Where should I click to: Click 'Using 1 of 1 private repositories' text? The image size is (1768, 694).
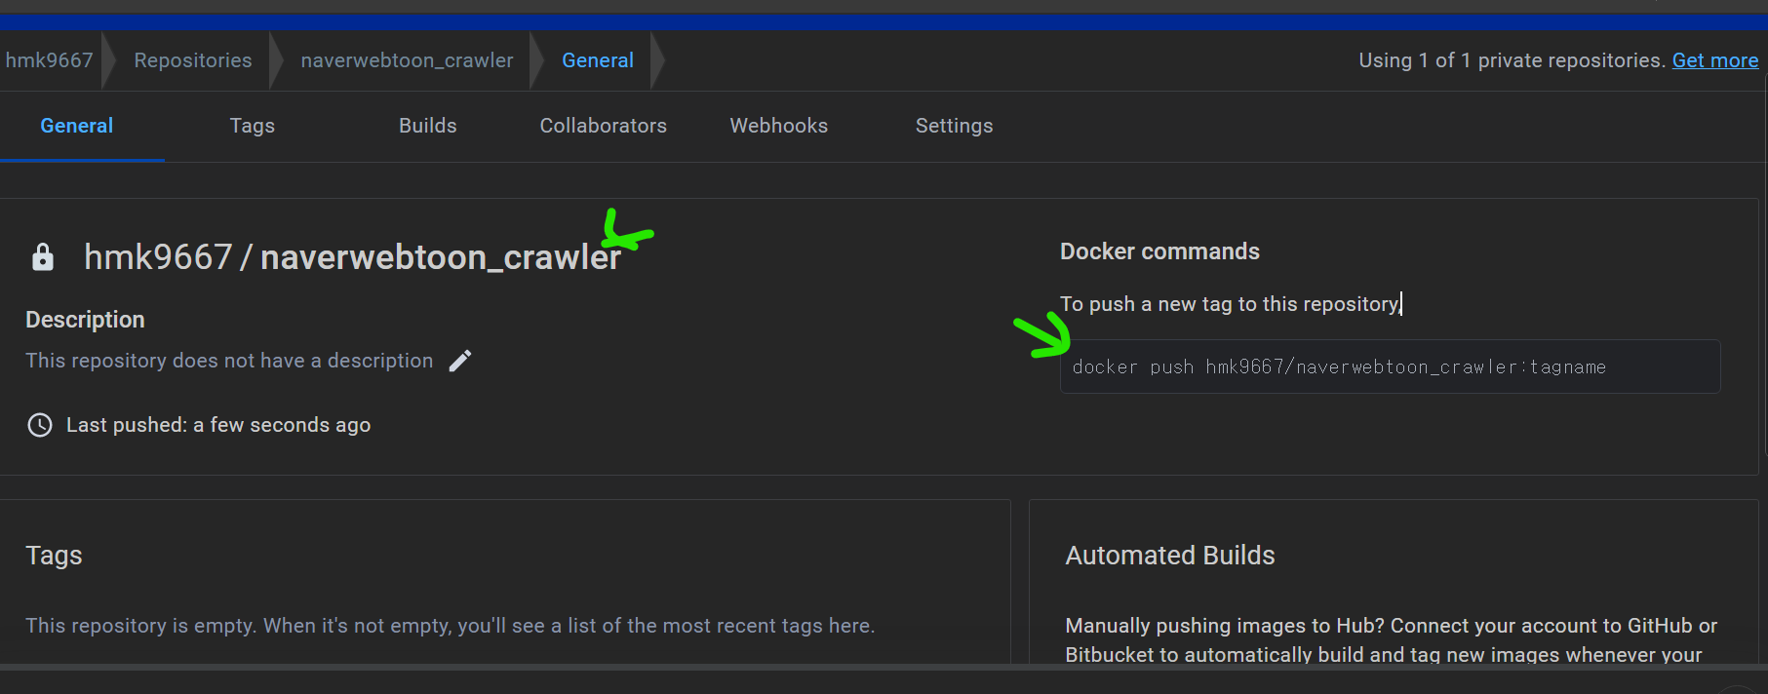(1512, 60)
